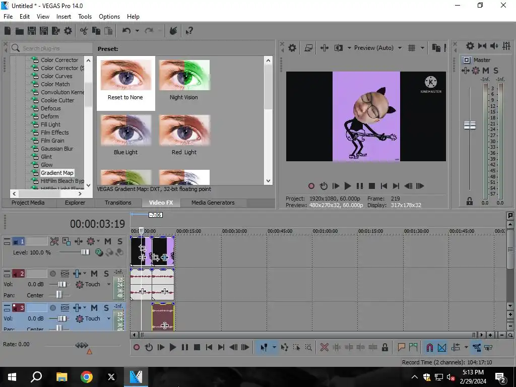Create a new project from main toolbar
This screenshot has width=516, height=387.
[7, 31]
